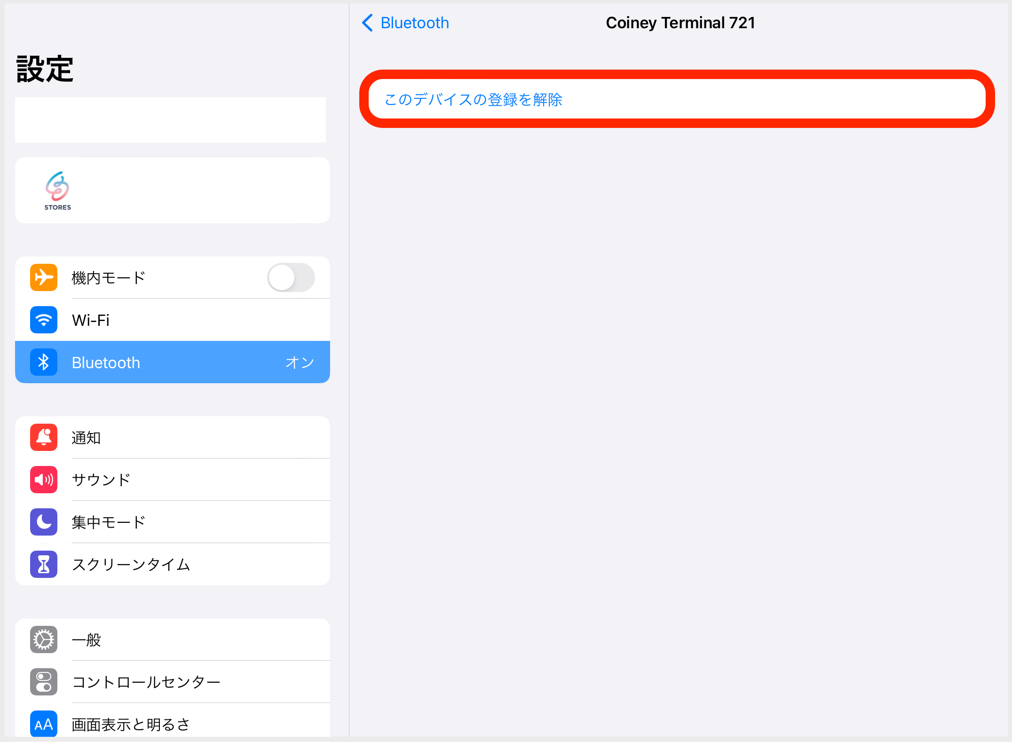Tap the Bluetooth symbol icon in sidebar

coord(44,362)
